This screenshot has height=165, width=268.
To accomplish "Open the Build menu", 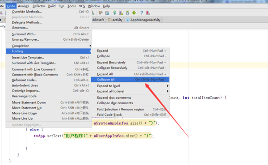I will point(52,6).
